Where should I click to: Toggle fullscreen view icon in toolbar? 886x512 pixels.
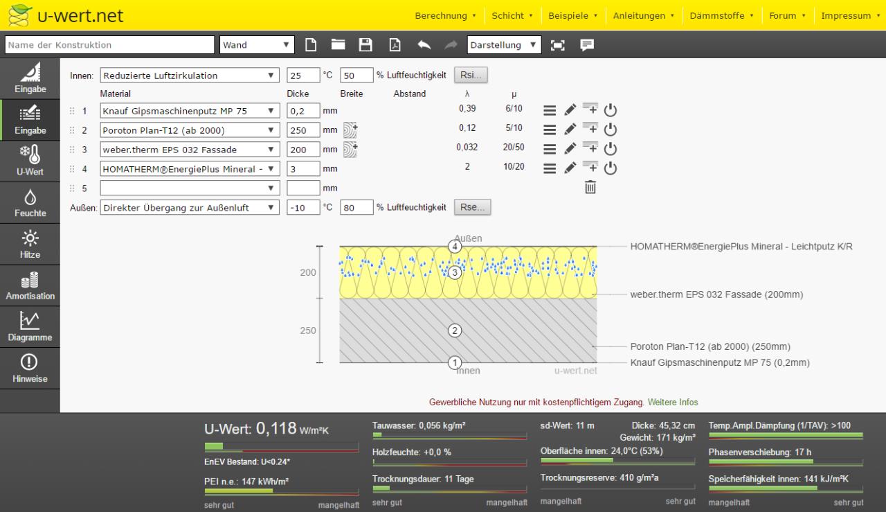[557, 45]
